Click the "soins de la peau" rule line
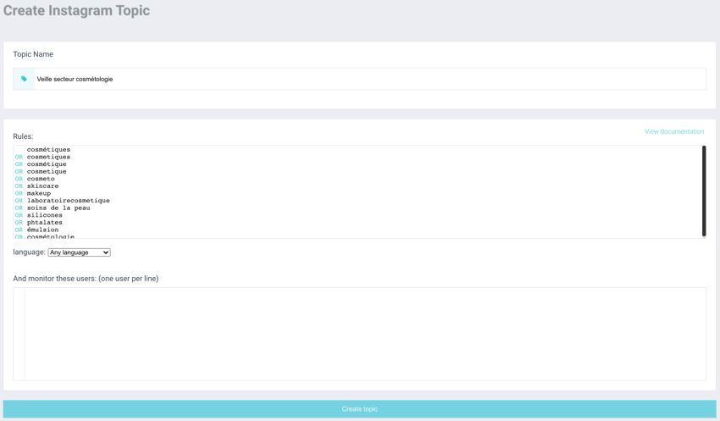The image size is (720, 421). point(58,208)
